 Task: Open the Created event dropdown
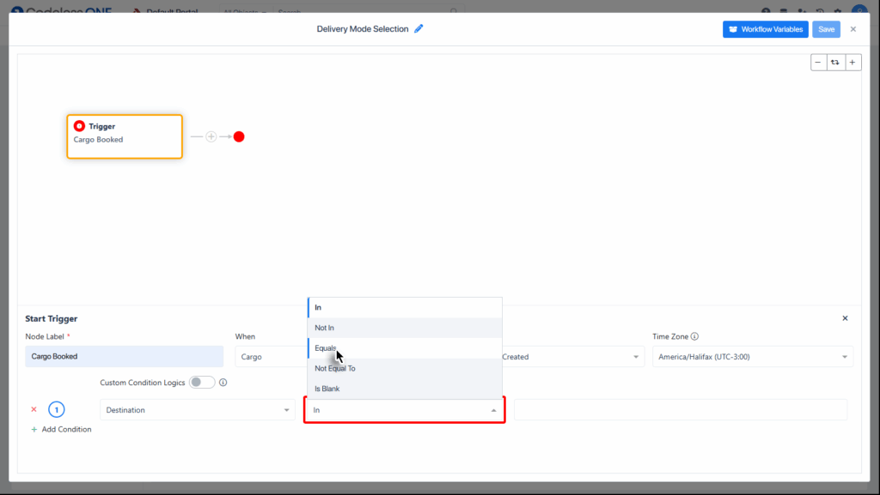571,357
